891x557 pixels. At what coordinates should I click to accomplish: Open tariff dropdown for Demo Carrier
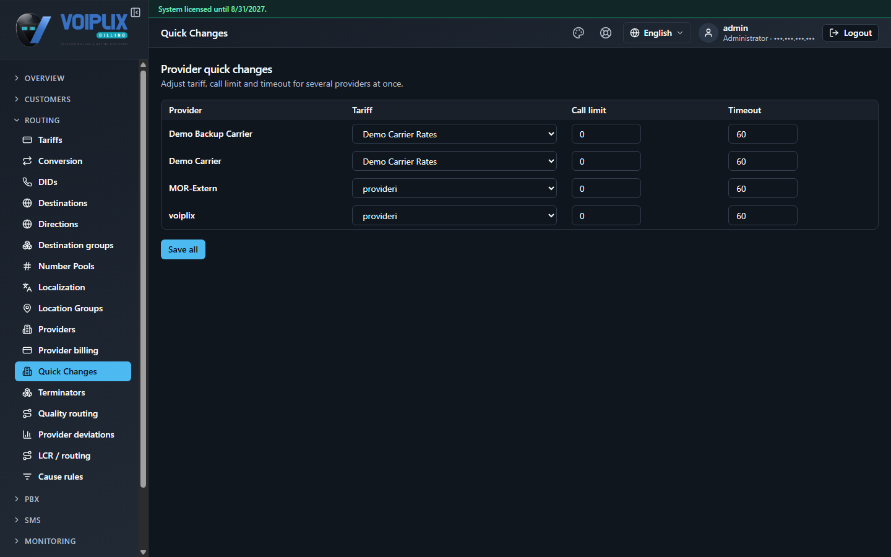454,161
